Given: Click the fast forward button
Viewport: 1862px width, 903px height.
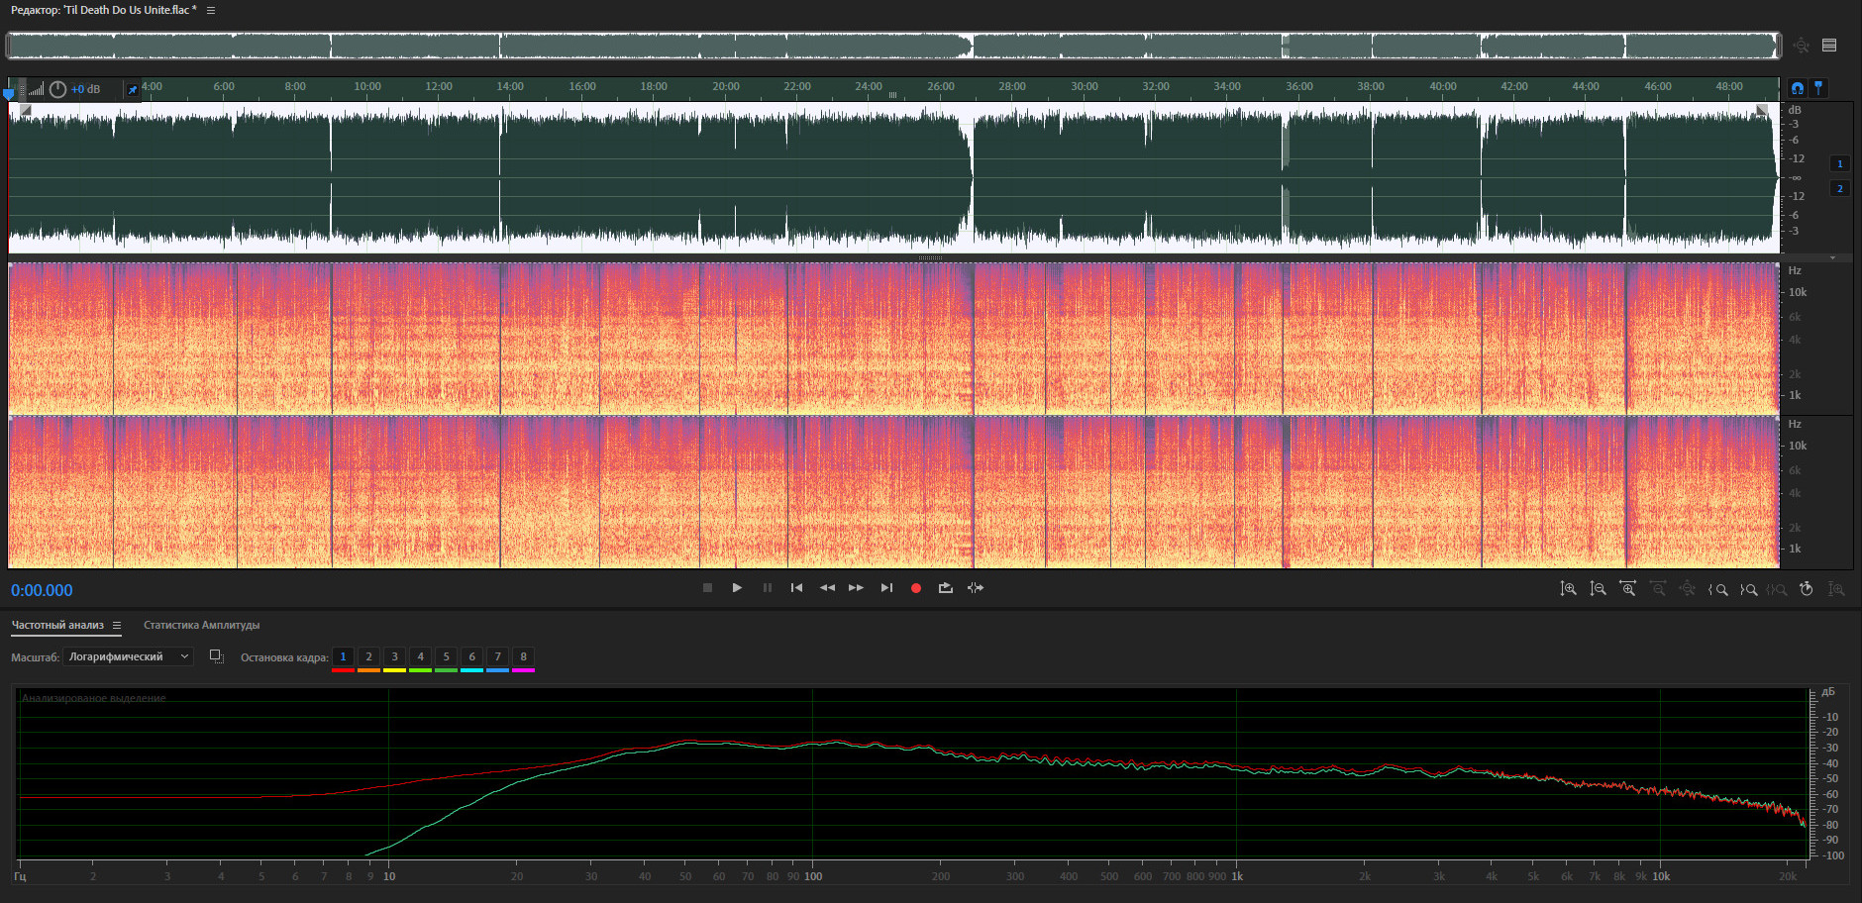Looking at the screenshot, I should pos(857,588).
